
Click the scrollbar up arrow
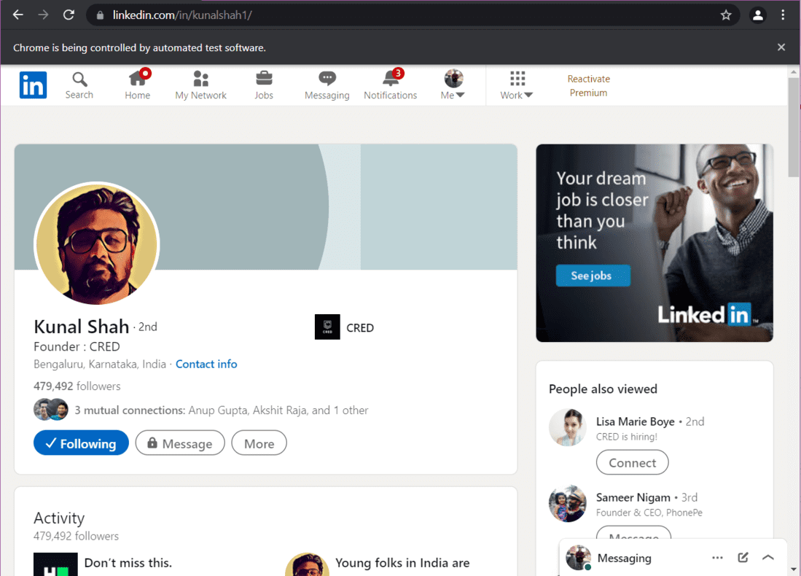click(x=793, y=71)
